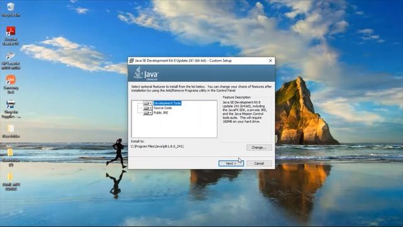Click the Java logo in the banner
Viewport: 403px width, 227px height.
[146, 74]
